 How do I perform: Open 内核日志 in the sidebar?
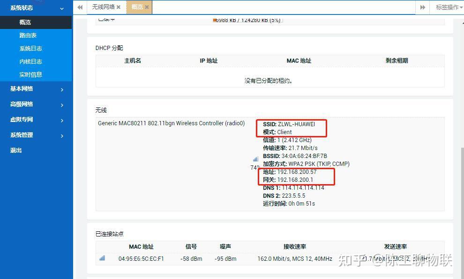tap(30, 61)
